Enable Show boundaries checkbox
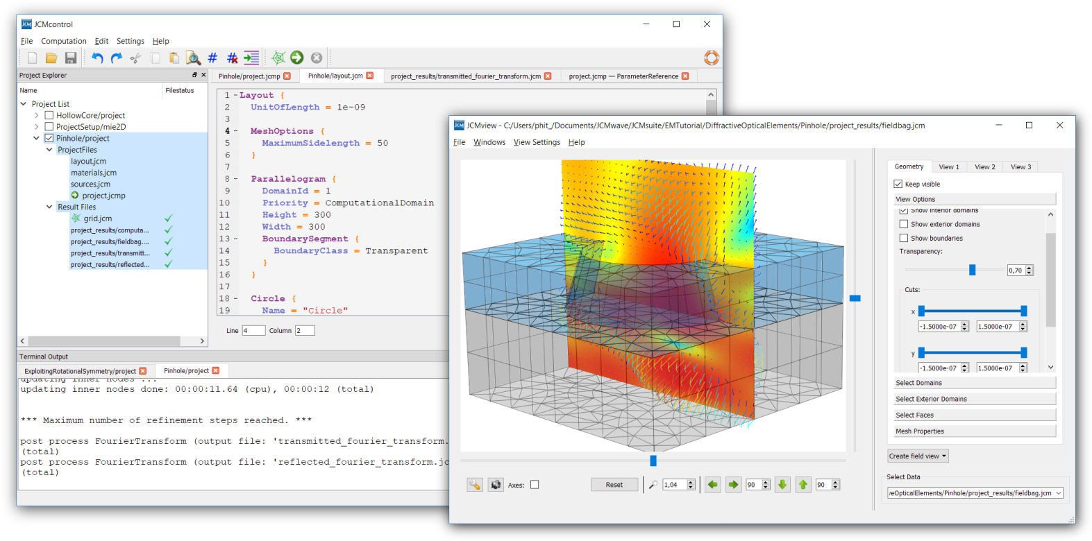1092x541 pixels. (904, 238)
